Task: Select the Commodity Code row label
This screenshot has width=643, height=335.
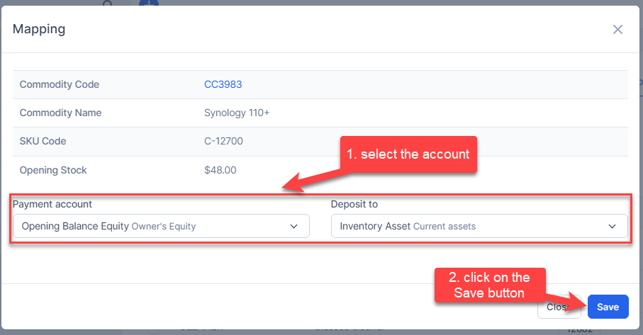Action: (x=60, y=84)
